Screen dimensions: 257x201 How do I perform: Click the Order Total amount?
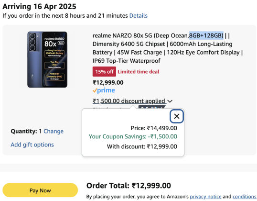(x=151, y=186)
